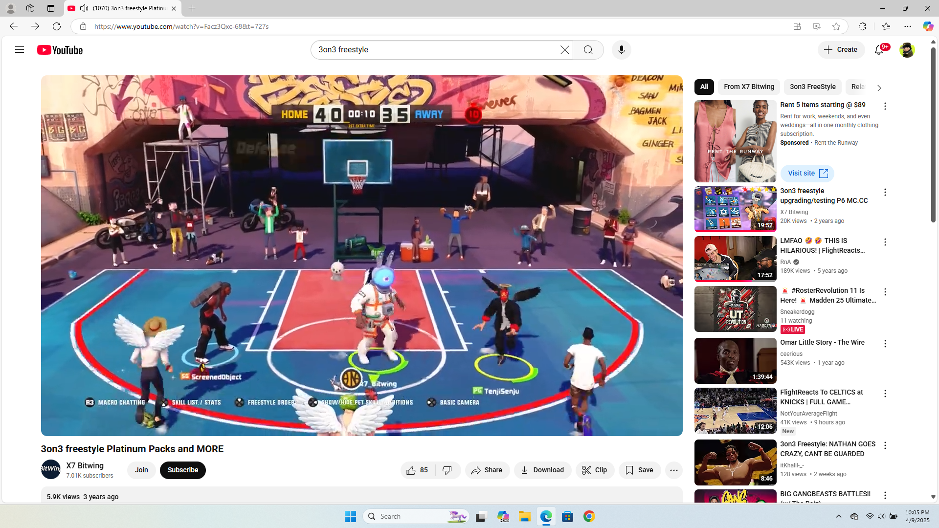Open the 3on3 freestyle upgrading/testing thumbnail
The height and width of the screenshot is (528, 939).
pyautogui.click(x=736, y=209)
